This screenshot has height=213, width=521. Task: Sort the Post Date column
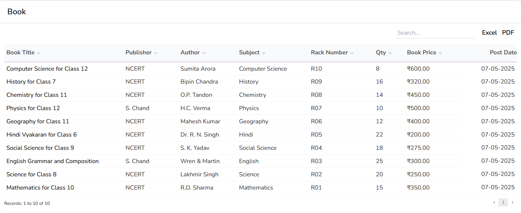click(503, 53)
